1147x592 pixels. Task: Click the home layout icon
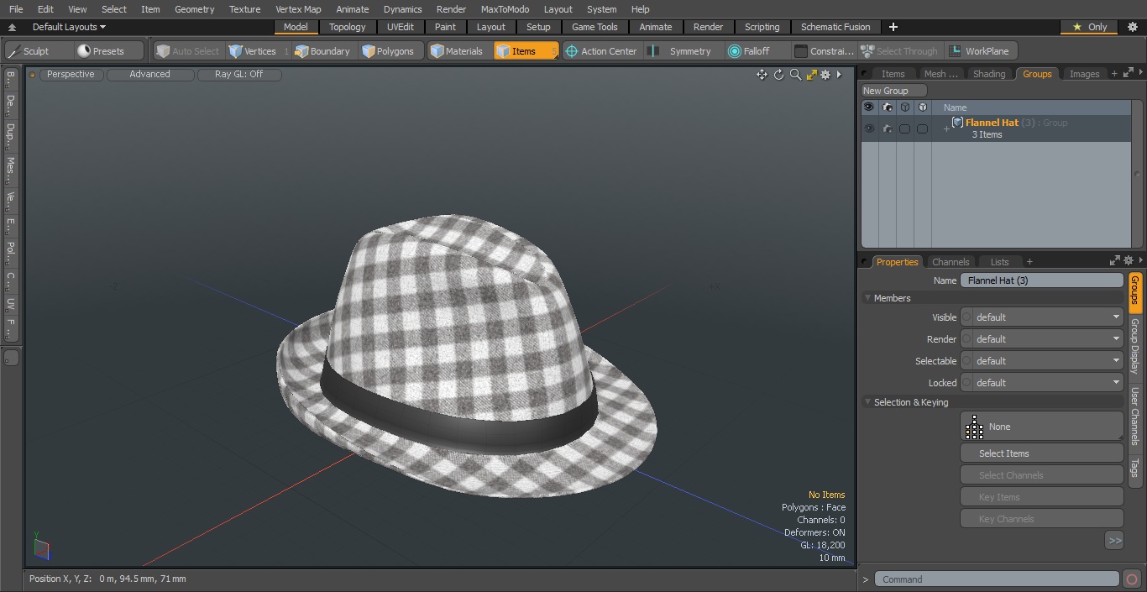(12, 27)
